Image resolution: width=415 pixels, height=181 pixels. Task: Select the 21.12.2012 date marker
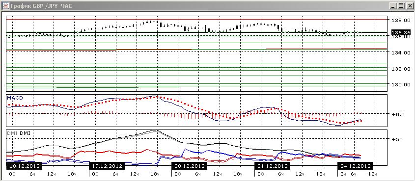point(273,166)
